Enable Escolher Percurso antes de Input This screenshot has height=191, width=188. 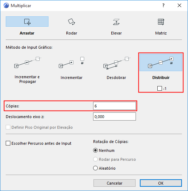coord(8,143)
